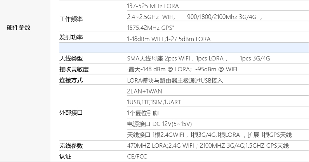Select the 1USB,1TF,1SIM,1UART entry
The height and width of the screenshot is (162, 309).
click(x=154, y=102)
